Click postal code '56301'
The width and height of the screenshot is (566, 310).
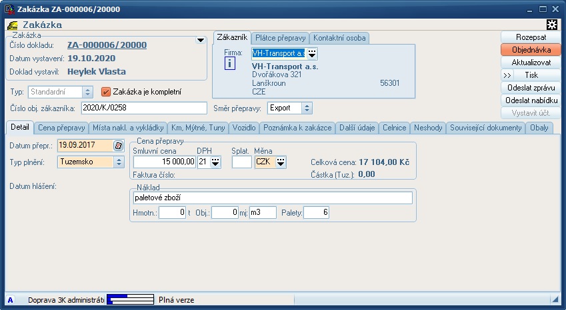click(389, 83)
